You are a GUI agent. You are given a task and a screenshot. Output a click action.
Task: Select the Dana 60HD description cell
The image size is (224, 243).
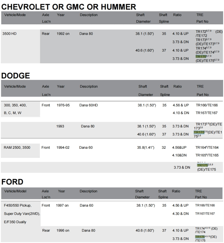click(x=89, y=105)
